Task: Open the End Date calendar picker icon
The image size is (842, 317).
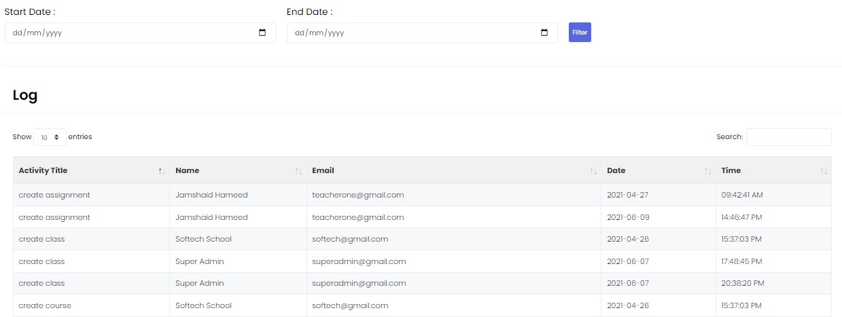Action: [544, 33]
